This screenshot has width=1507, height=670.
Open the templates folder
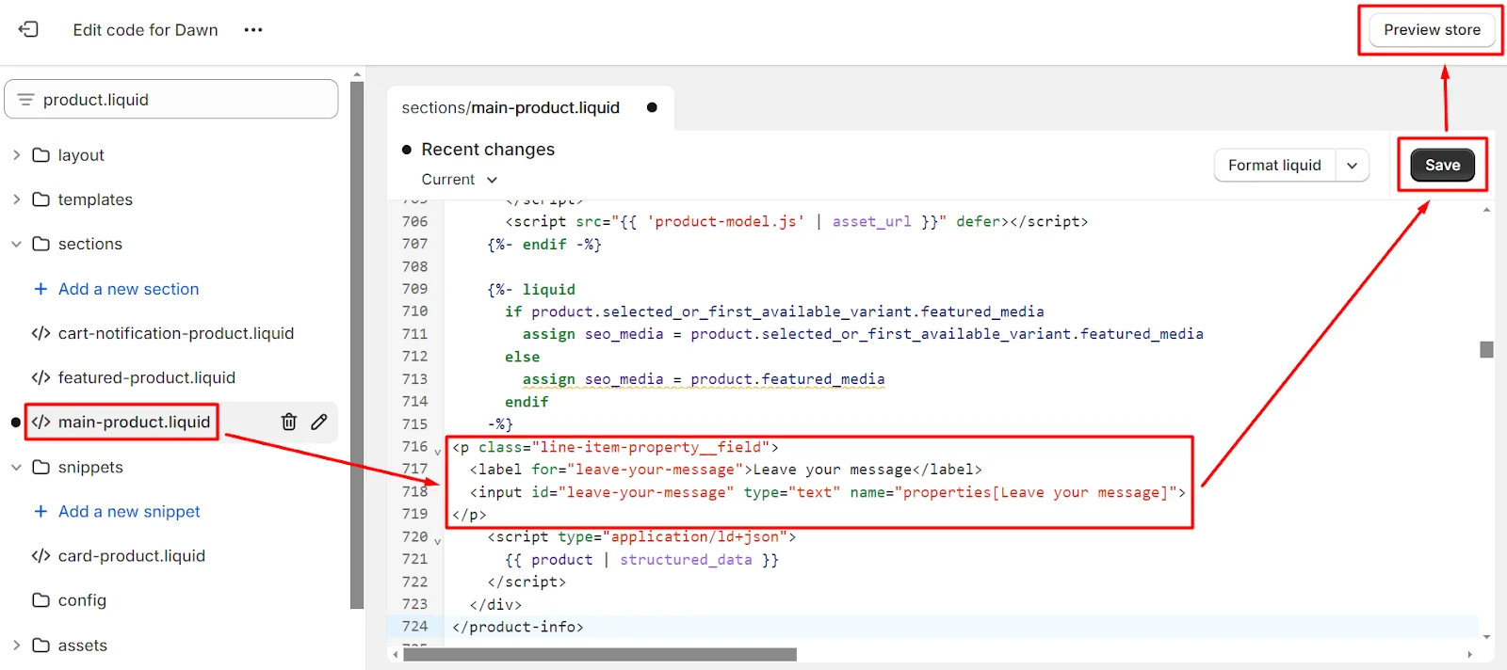click(x=95, y=199)
